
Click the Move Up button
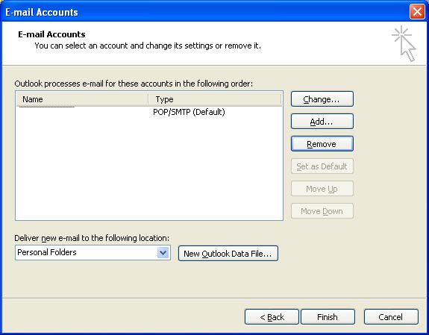[x=322, y=189]
